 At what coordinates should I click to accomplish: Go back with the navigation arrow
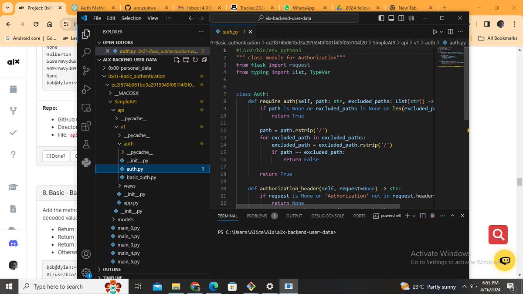pyautogui.click(x=191, y=18)
